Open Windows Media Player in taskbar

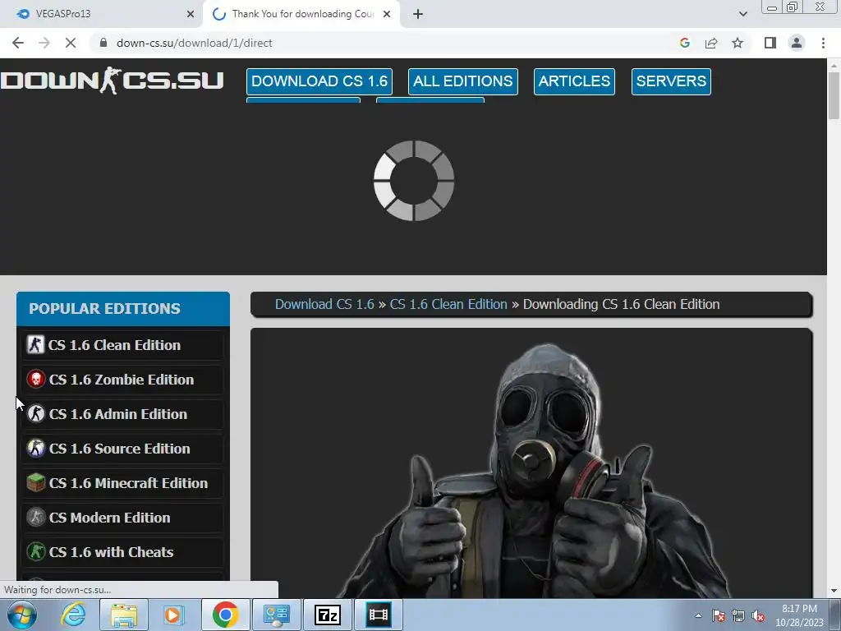tap(174, 615)
